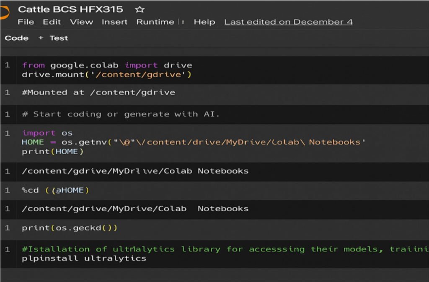Open the File menu

click(x=26, y=22)
